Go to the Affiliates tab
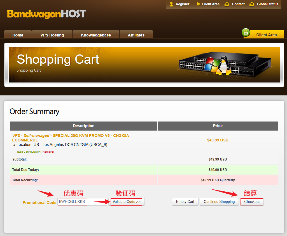This screenshot has width=287, height=236. coord(136,35)
